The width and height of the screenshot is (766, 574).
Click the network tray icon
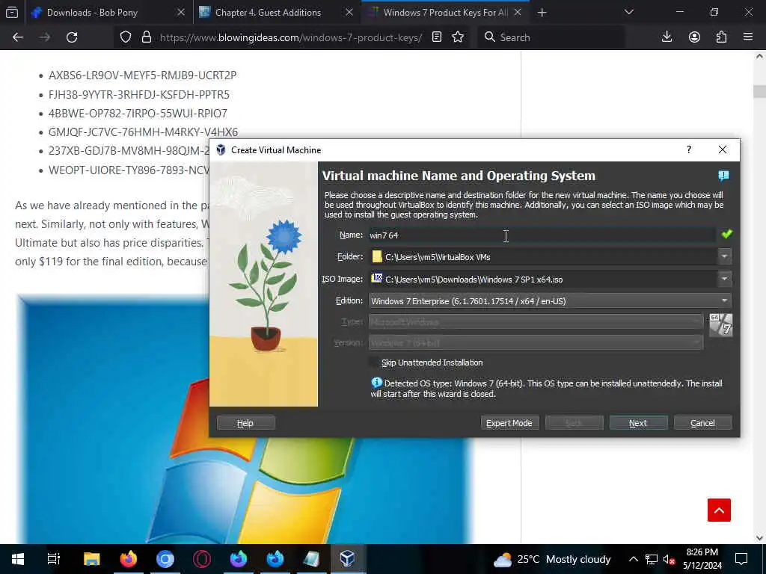[652, 559]
